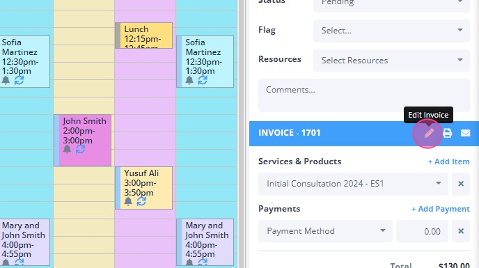Click the $130.00 total amount
This screenshot has width=479, height=268.
point(454,265)
